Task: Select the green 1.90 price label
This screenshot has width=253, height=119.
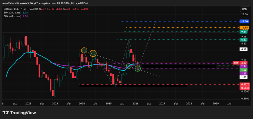Action: pos(244,70)
